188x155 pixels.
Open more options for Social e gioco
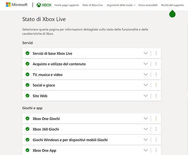pyautogui.click(x=156, y=85)
